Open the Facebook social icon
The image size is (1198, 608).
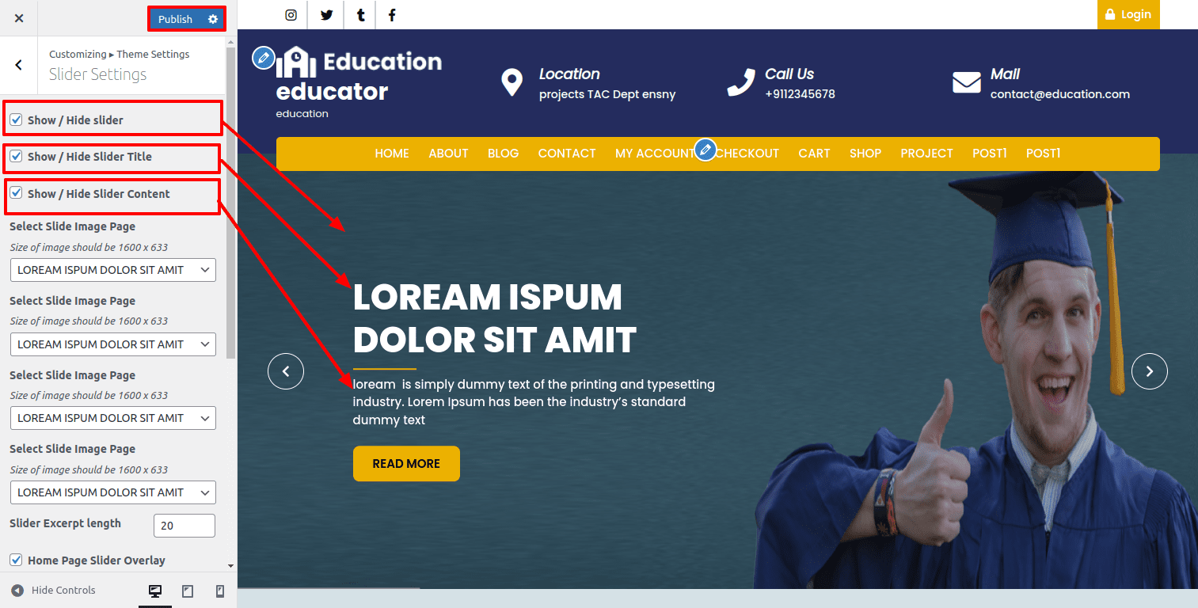[392, 15]
